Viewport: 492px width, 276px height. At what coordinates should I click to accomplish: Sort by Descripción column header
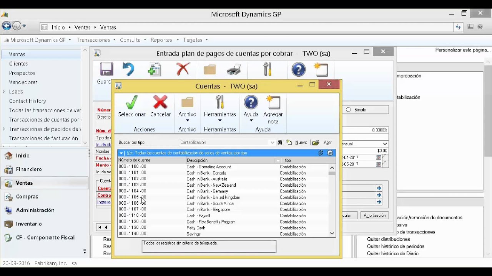[230, 160]
